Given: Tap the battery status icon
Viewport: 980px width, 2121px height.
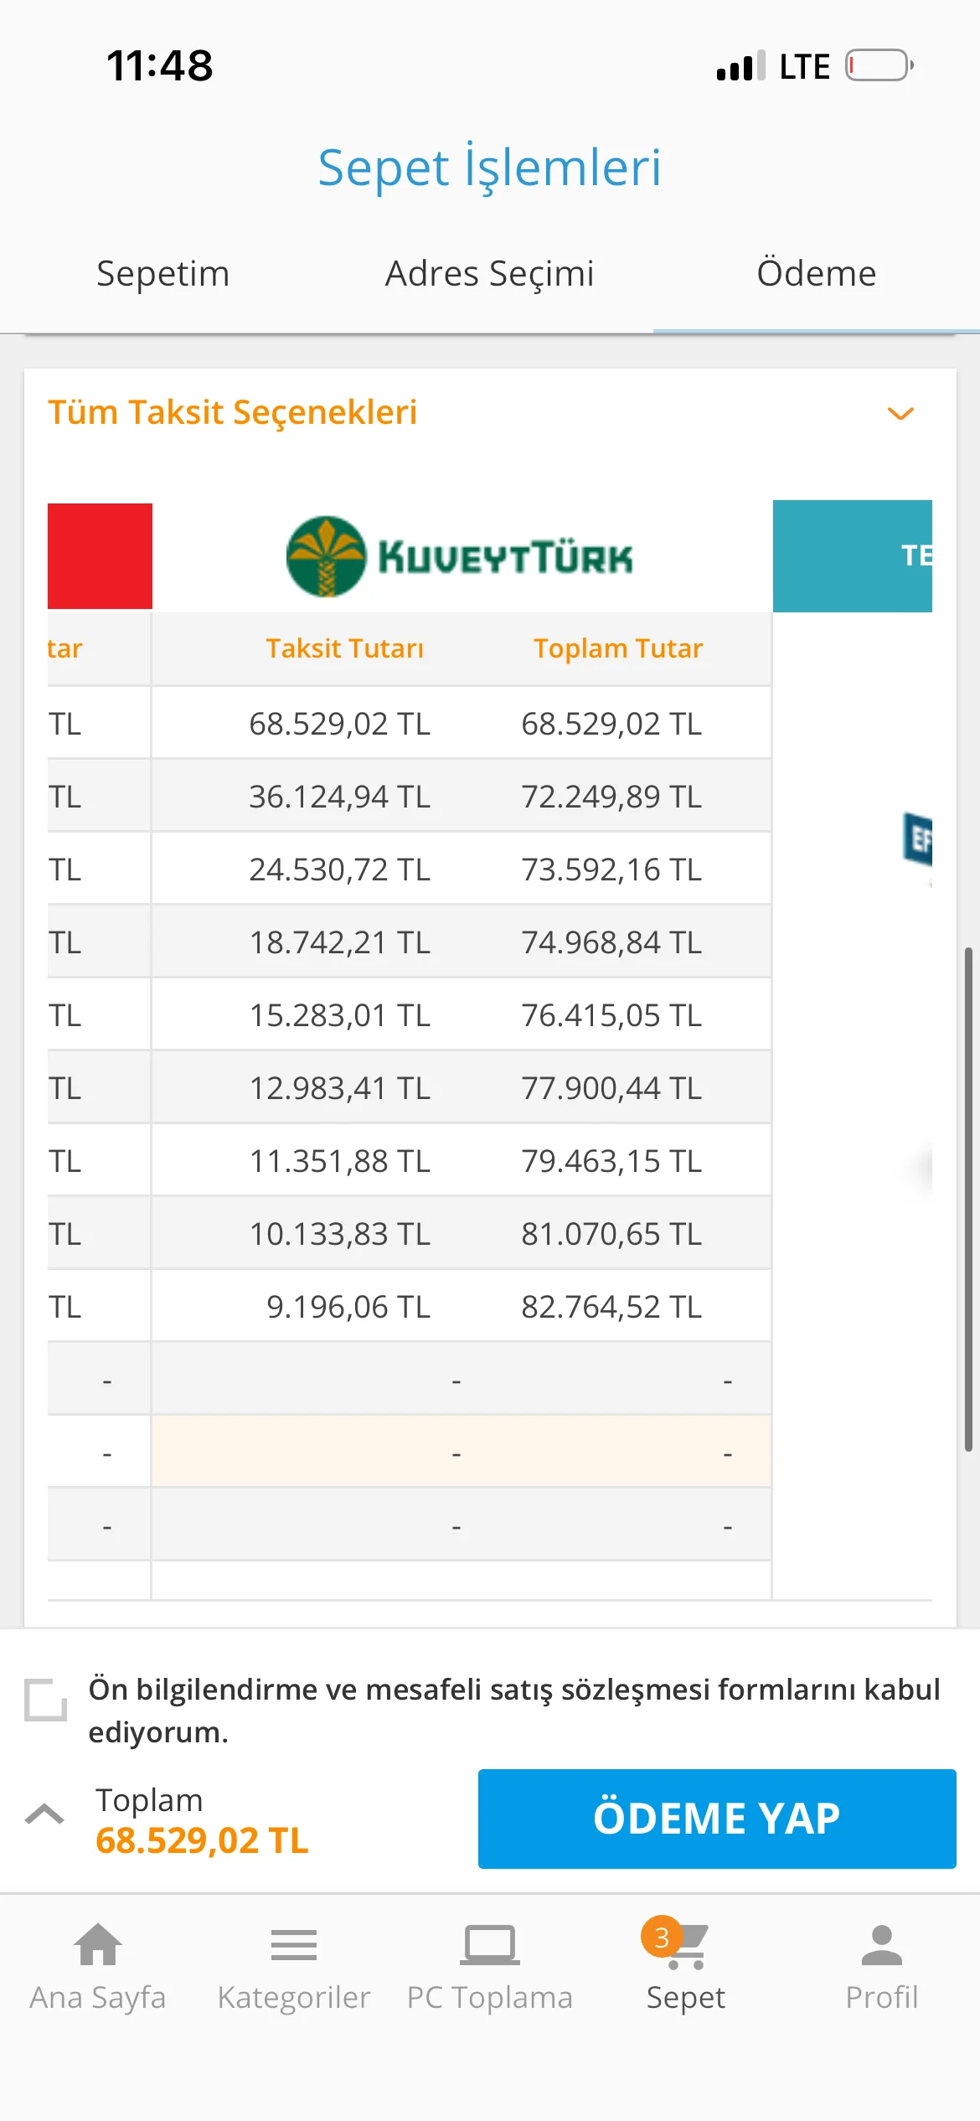Looking at the screenshot, I should pos(878,65).
